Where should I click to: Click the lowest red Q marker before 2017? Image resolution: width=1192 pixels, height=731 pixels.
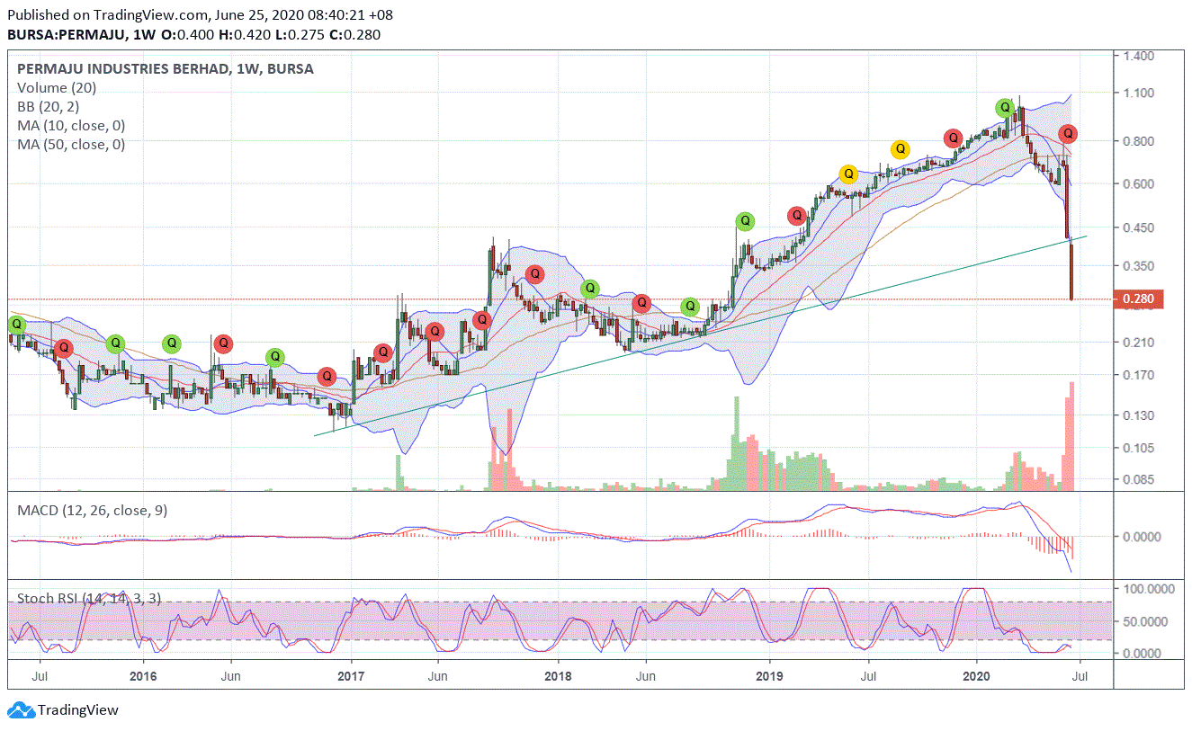(327, 376)
